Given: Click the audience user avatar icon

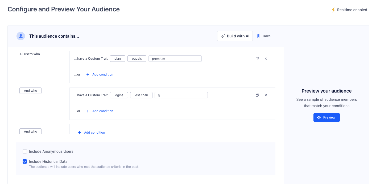Looking at the screenshot, I should pyautogui.click(x=21, y=36).
